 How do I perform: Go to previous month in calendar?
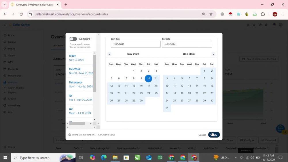(x=109, y=54)
